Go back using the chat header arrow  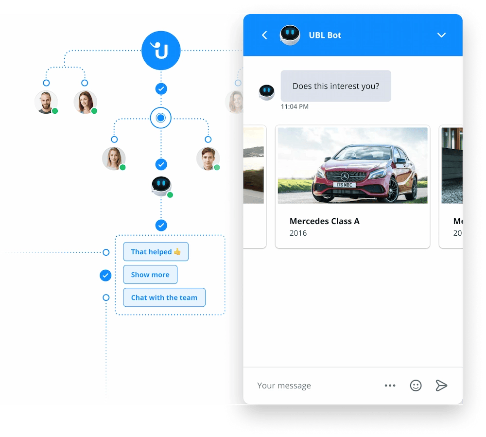pos(264,35)
